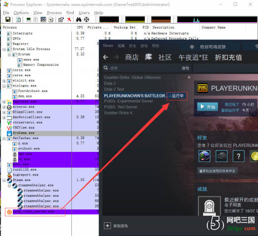
Task: Expand the BarNoticeClient.exe tree node
Action: tap(4, 118)
